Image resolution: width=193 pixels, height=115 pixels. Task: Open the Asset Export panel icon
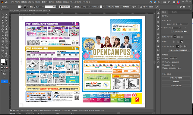[158, 59]
